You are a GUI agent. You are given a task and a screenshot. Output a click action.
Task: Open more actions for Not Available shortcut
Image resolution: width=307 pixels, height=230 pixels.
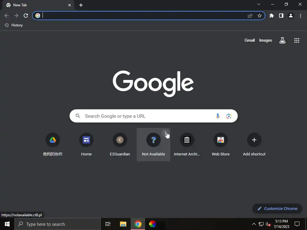click(x=165, y=133)
